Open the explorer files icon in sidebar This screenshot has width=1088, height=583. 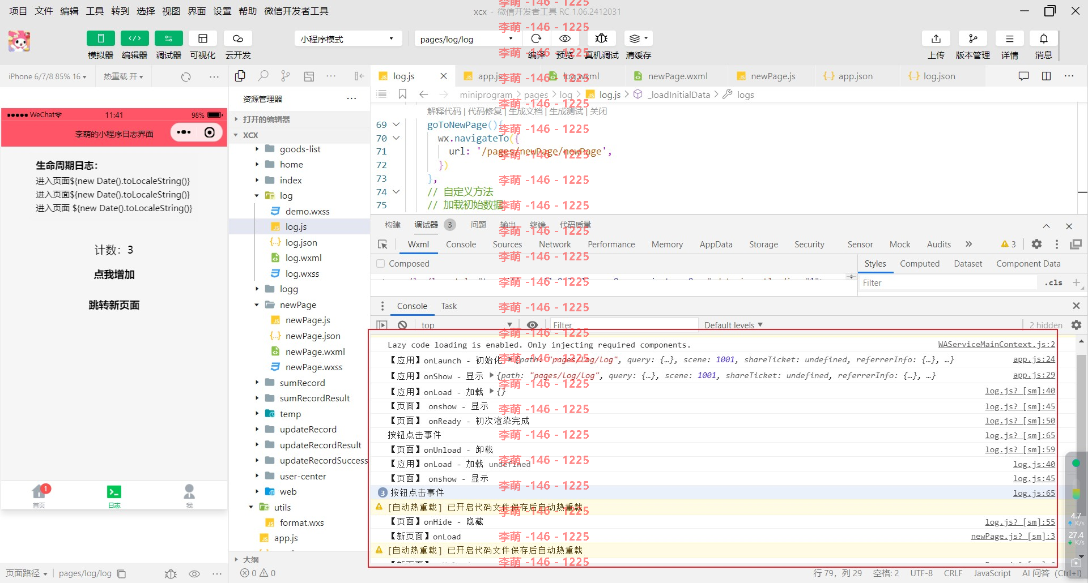tap(240, 76)
